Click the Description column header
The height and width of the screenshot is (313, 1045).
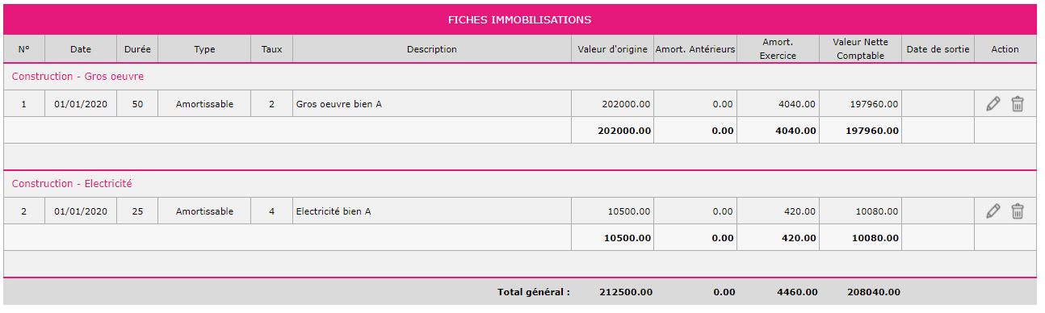[432, 49]
